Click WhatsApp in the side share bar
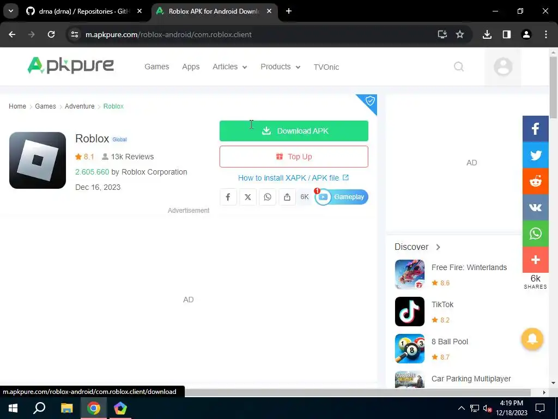This screenshot has width=558, height=419. (535, 234)
